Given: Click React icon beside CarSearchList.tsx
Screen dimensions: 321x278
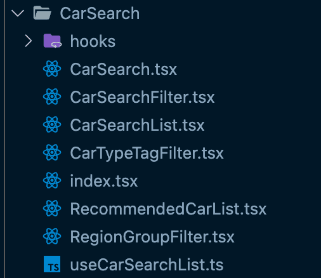Looking at the screenshot, I should 52,124.
